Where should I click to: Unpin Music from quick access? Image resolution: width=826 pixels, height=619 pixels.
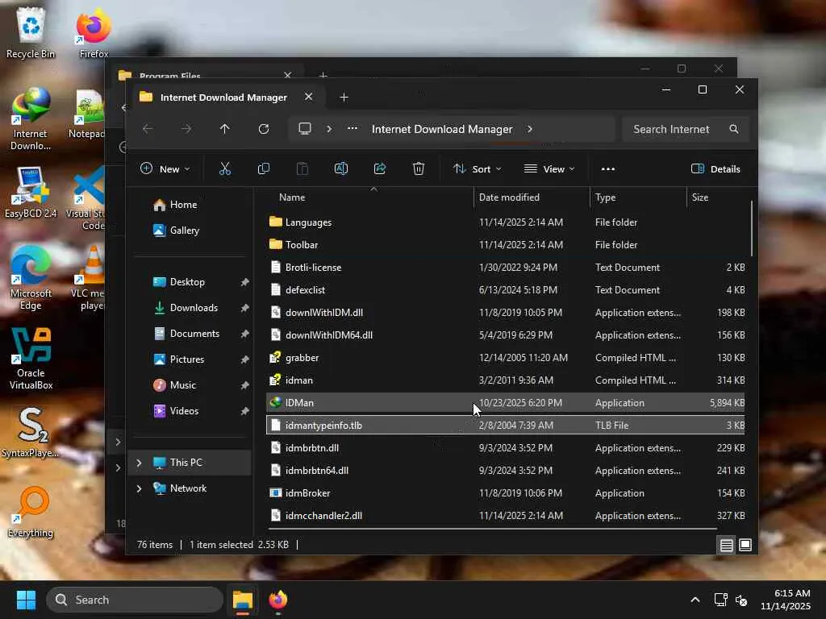(244, 385)
